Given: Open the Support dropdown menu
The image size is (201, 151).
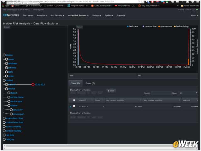Looking at the screenshot, I should pos(121,15).
